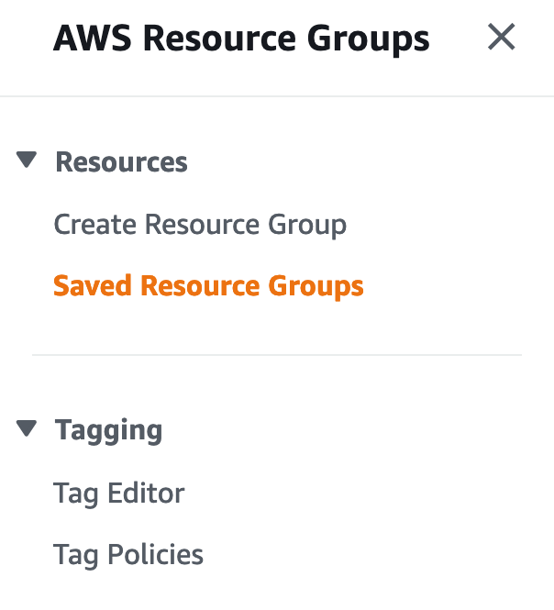Click the Tagging section heading
Viewport: 554px width, 610px height.
[108, 429]
